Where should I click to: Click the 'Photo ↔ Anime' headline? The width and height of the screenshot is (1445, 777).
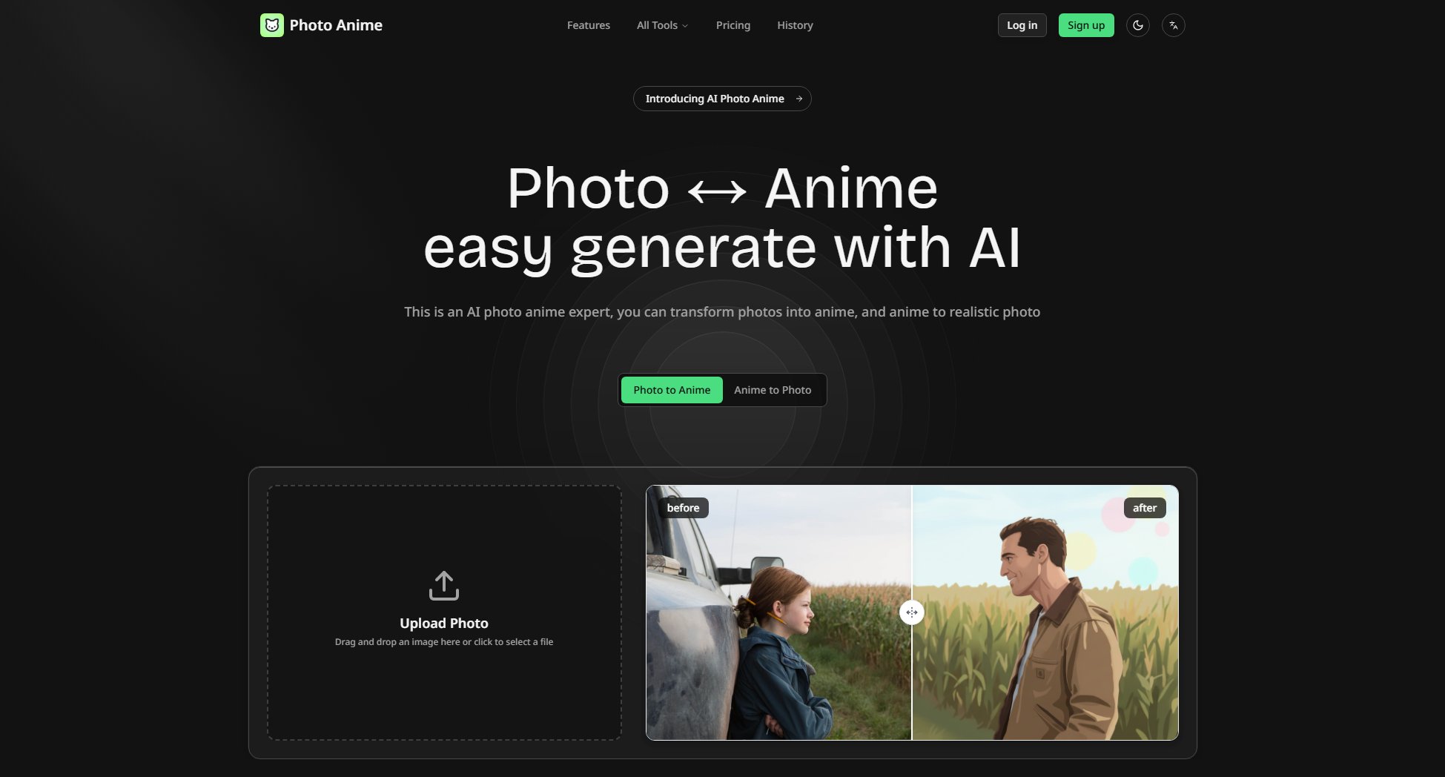click(x=723, y=188)
